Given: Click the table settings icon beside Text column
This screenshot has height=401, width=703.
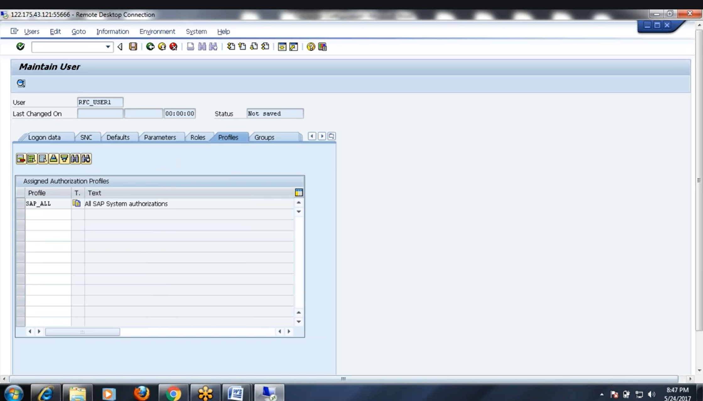Looking at the screenshot, I should point(299,192).
